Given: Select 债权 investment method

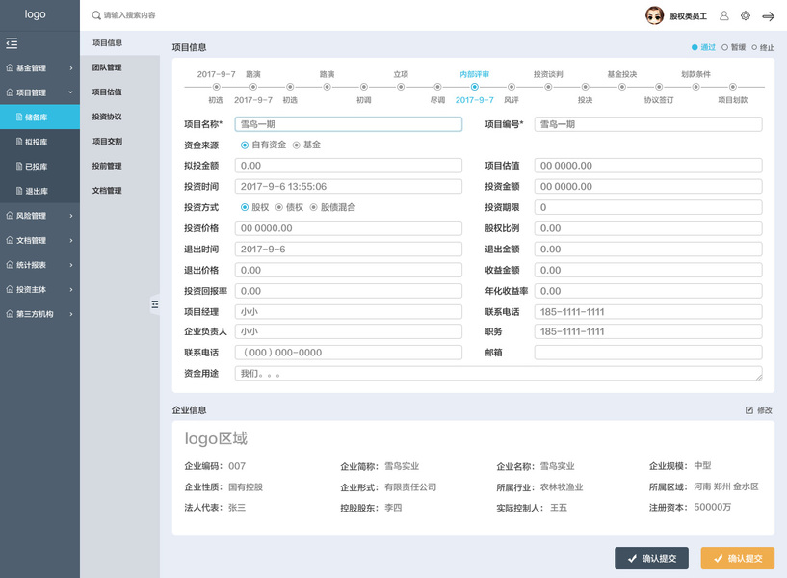Looking at the screenshot, I should 279,207.
